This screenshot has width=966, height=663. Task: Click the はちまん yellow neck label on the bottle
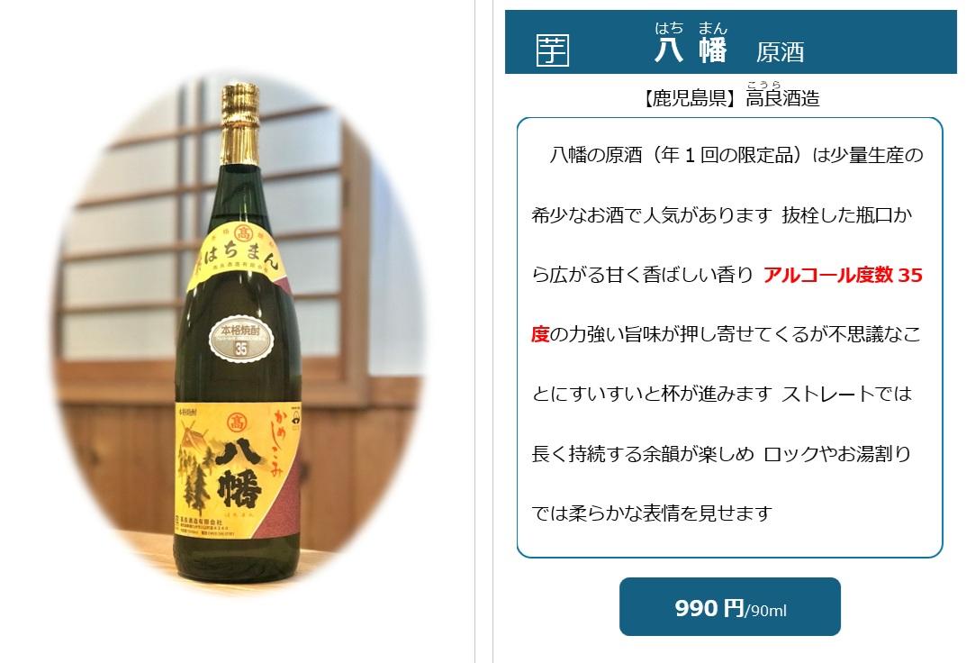click(237, 256)
